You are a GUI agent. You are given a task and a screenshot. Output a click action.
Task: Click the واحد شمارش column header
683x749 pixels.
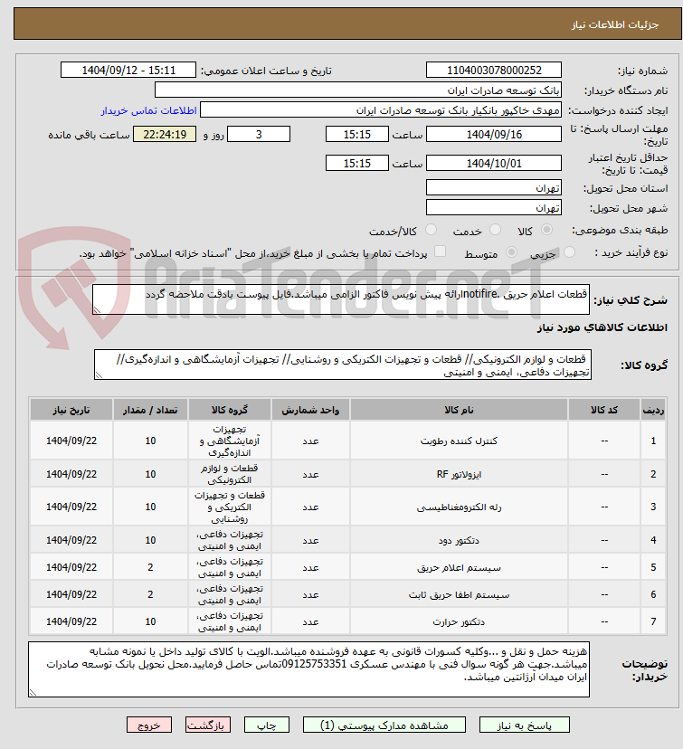pos(310,410)
